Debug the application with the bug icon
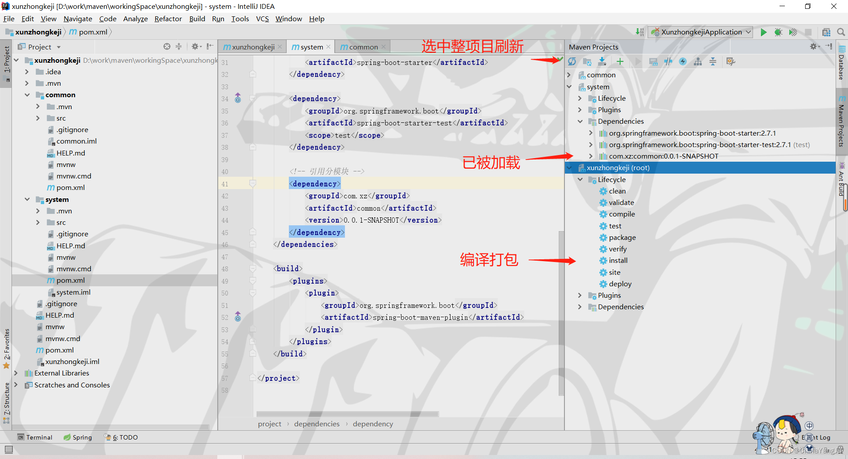 point(779,32)
